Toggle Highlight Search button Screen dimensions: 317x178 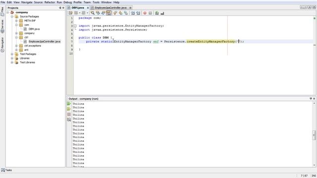coord(109,13)
